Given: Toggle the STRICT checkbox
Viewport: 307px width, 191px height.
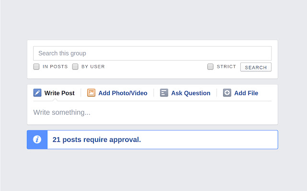Looking at the screenshot, I should [210, 67].
